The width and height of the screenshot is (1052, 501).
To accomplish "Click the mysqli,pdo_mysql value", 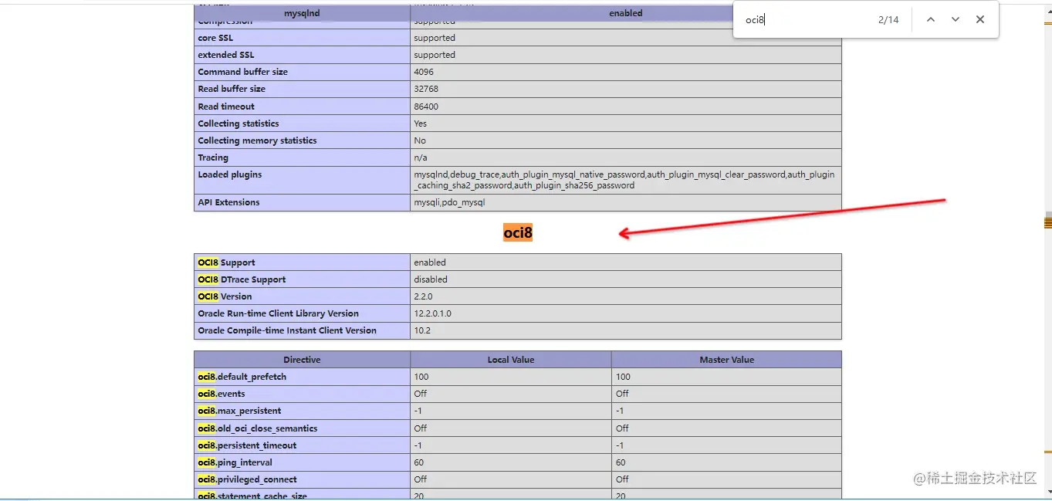I will [449, 202].
